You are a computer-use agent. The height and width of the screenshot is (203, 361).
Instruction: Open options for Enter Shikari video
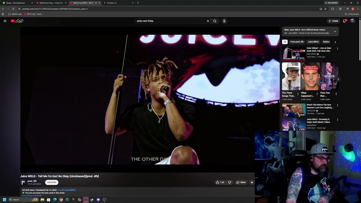pos(337,48)
